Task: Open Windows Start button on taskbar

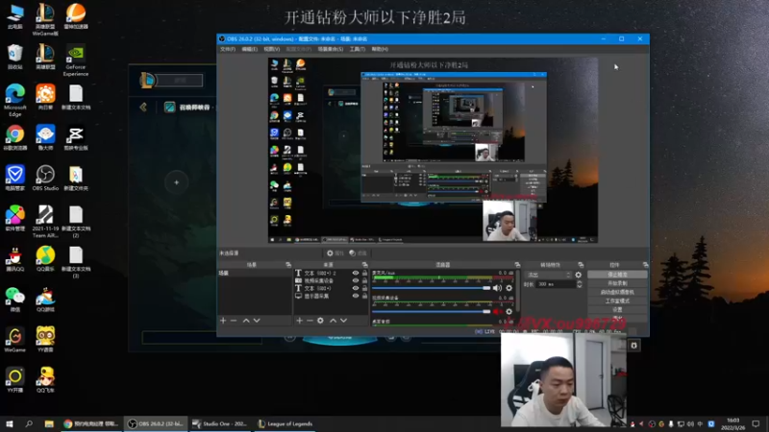Action: 10,424
